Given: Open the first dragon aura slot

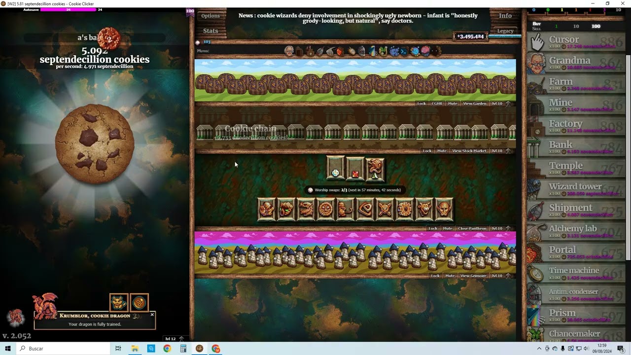Looking at the screenshot, I should tap(119, 302).
